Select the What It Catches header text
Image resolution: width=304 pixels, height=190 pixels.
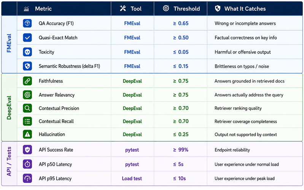[x=245, y=9]
